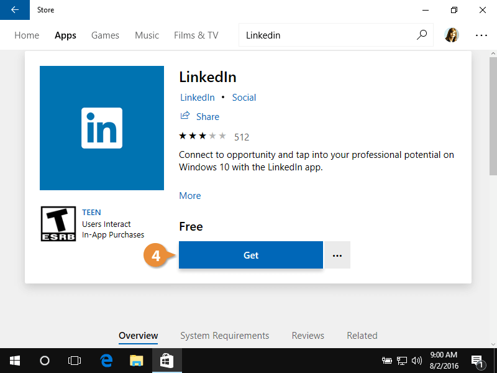Viewport: 497px width, 373px height.
Task: Restore down the Store window
Action: click(454, 10)
